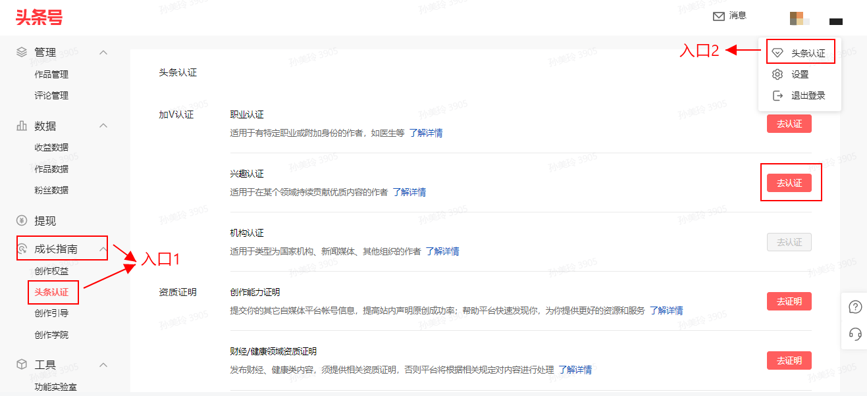Open the 消息 envelope icon
This screenshot has width=867, height=396.
click(x=719, y=16)
